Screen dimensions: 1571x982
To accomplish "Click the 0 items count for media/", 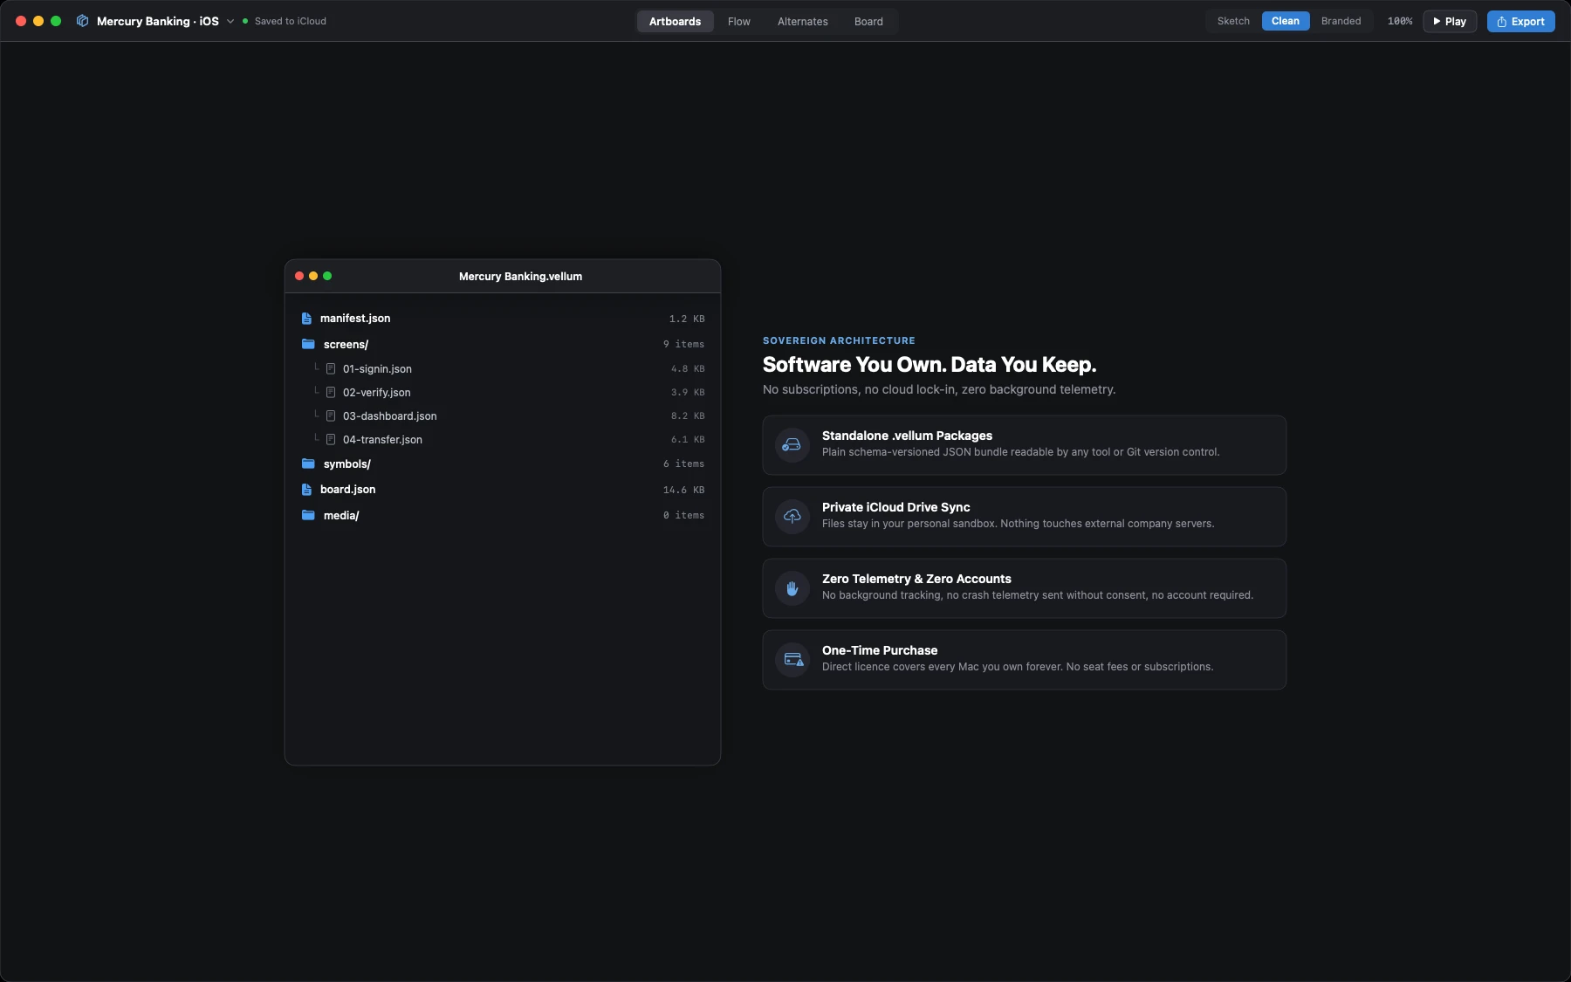I will coord(683,515).
